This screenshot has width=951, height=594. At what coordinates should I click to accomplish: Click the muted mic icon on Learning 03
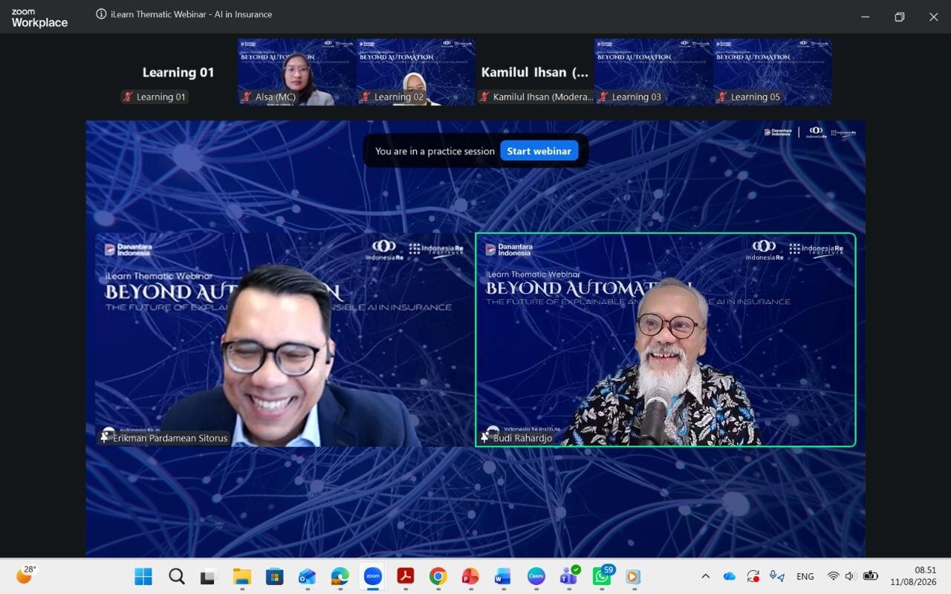(603, 97)
